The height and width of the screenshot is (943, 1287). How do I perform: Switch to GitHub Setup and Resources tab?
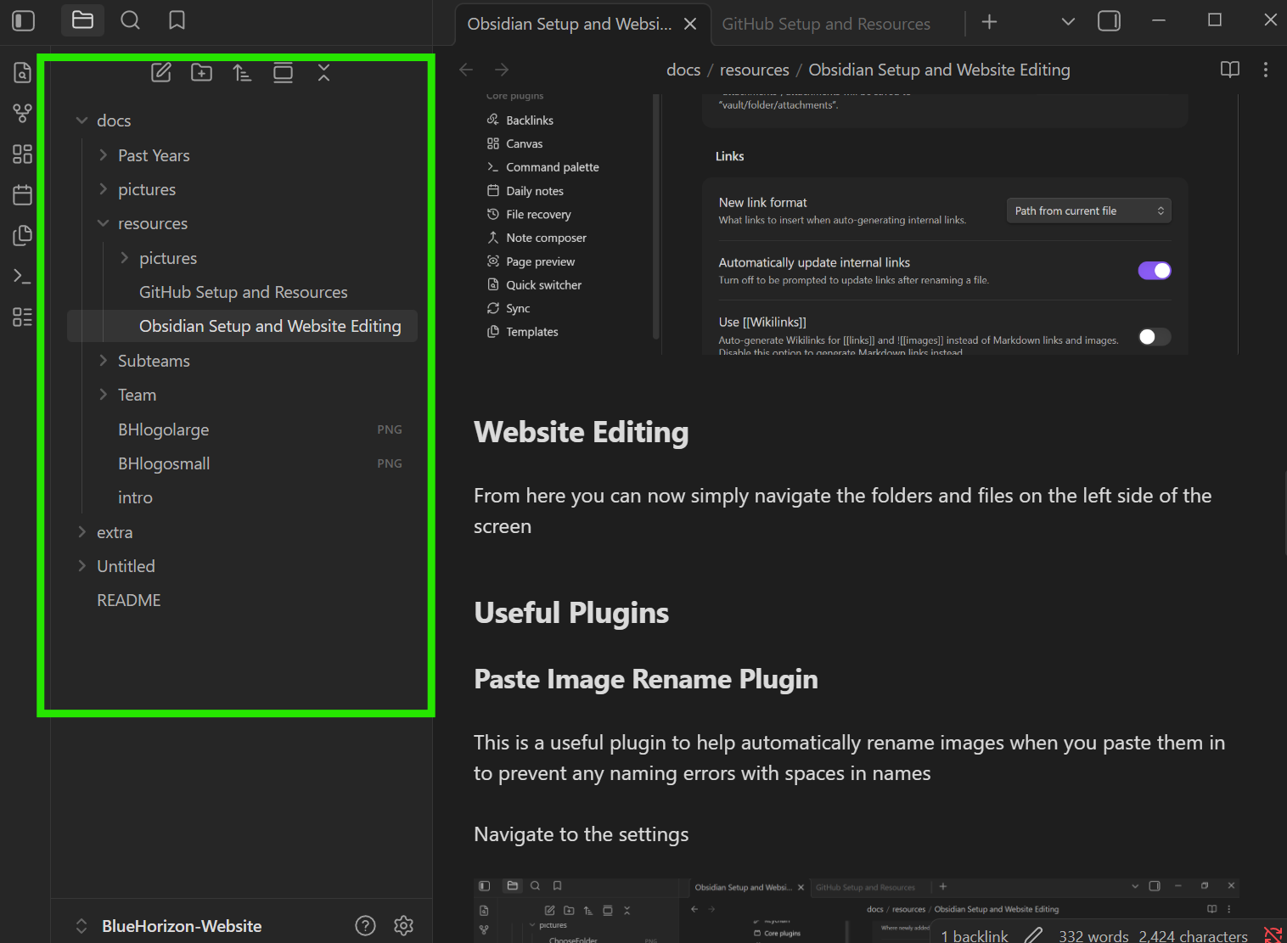click(x=826, y=24)
